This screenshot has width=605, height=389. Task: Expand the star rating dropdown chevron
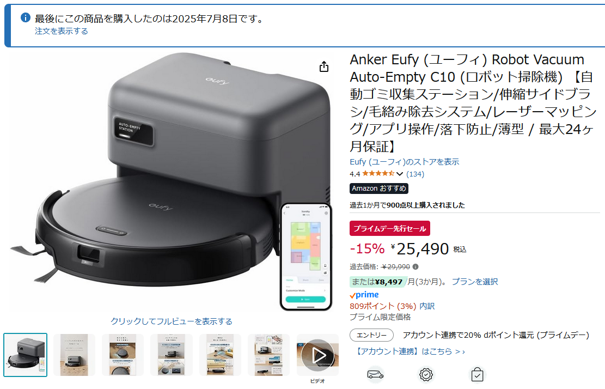pyautogui.click(x=399, y=174)
